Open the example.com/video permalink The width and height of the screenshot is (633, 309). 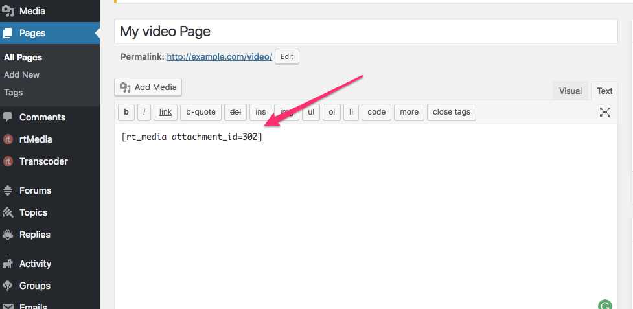[219, 57]
